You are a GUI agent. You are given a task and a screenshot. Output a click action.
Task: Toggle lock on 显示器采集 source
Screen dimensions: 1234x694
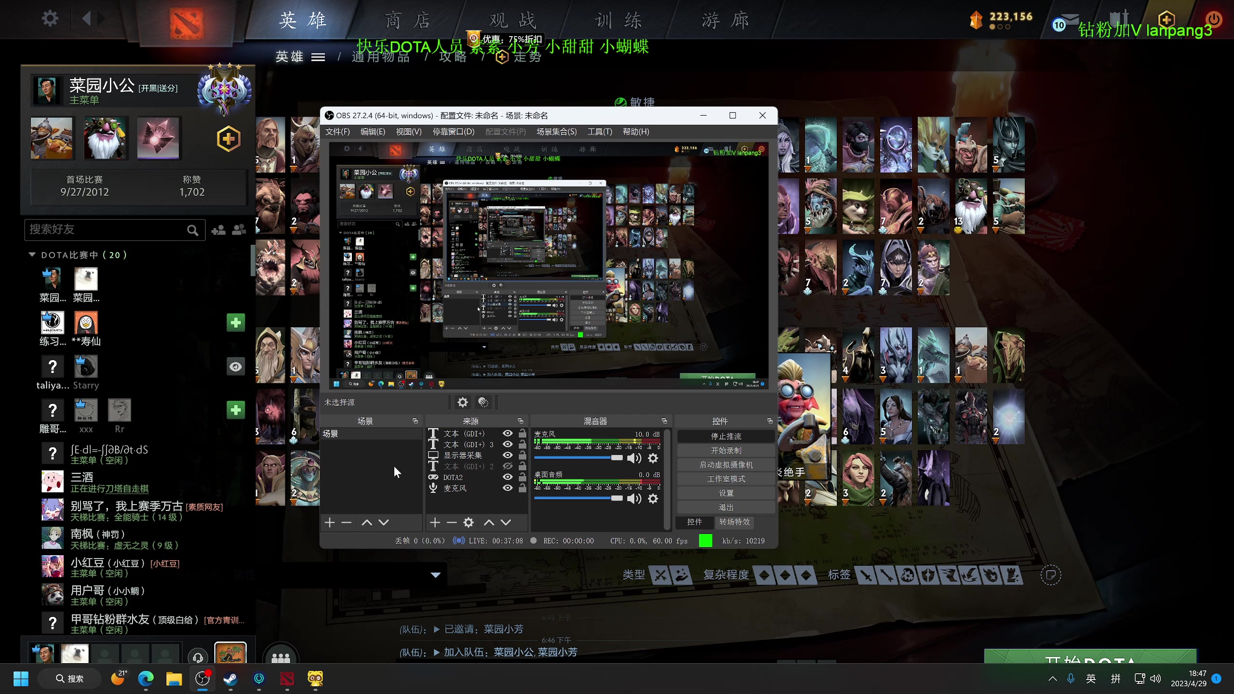522,455
